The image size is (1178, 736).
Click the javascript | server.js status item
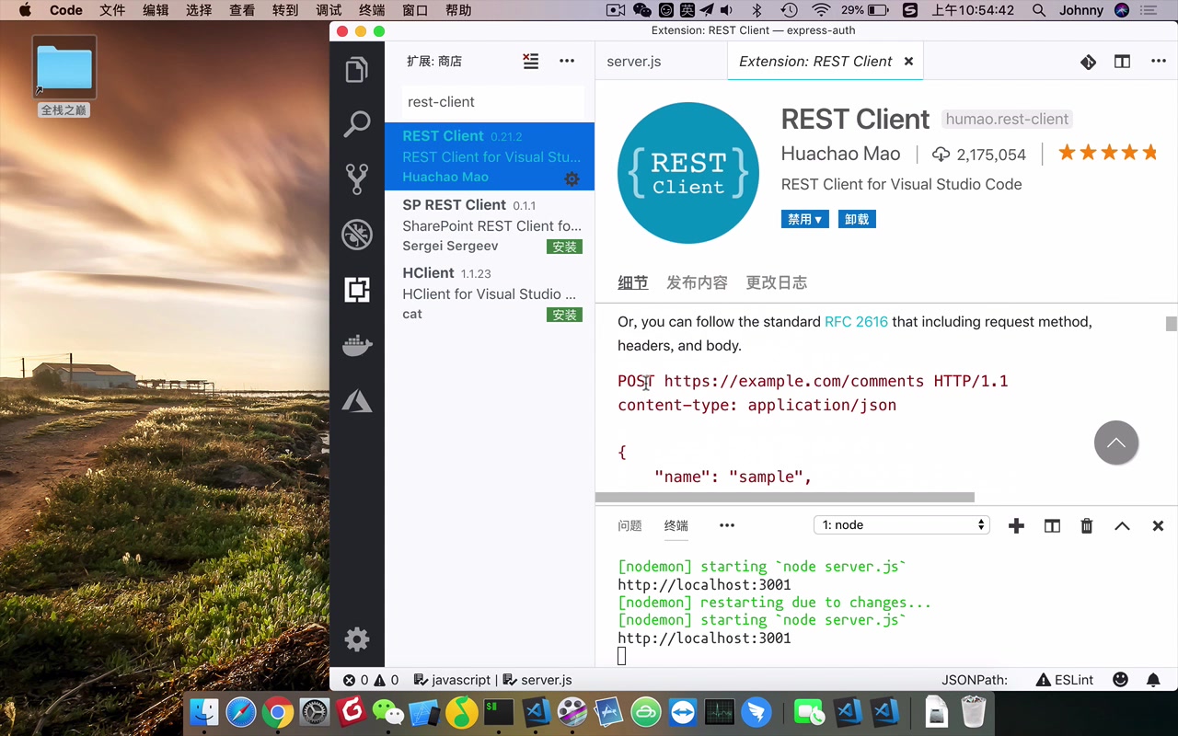point(493,680)
